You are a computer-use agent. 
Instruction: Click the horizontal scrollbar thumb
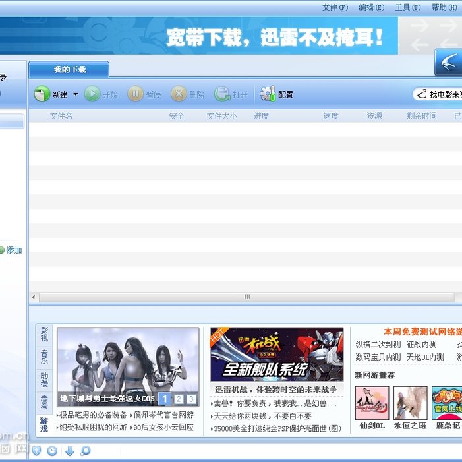247,297
